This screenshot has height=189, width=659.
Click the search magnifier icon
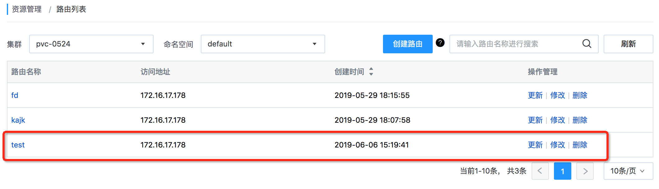(x=586, y=44)
